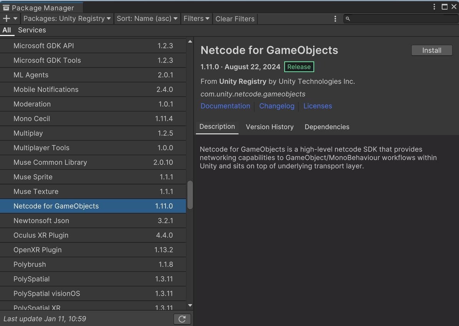The height and width of the screenshot is (326, 459).
Task: Click the scroll up arrow in package list
Action: (190, 41)
